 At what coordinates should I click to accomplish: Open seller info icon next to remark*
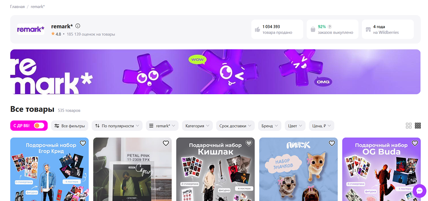pyautogui.click(x=78, y=26)
